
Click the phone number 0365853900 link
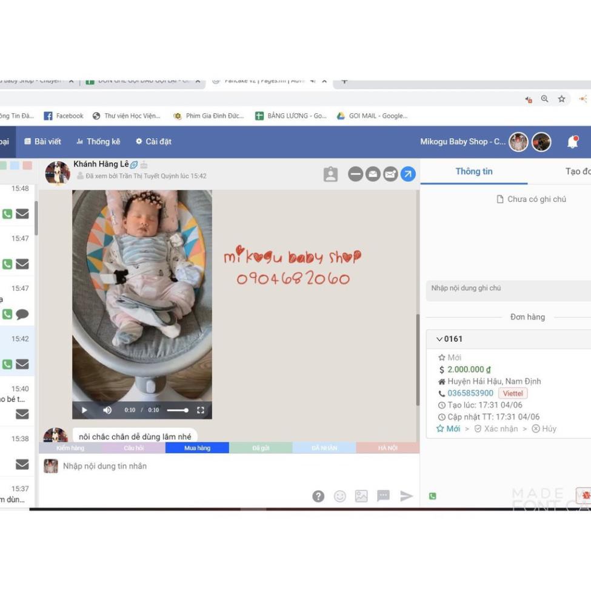[x=470, y=393]
